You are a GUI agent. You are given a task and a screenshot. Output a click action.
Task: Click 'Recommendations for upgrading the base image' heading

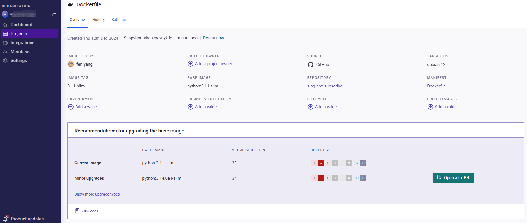coord(129,131)
